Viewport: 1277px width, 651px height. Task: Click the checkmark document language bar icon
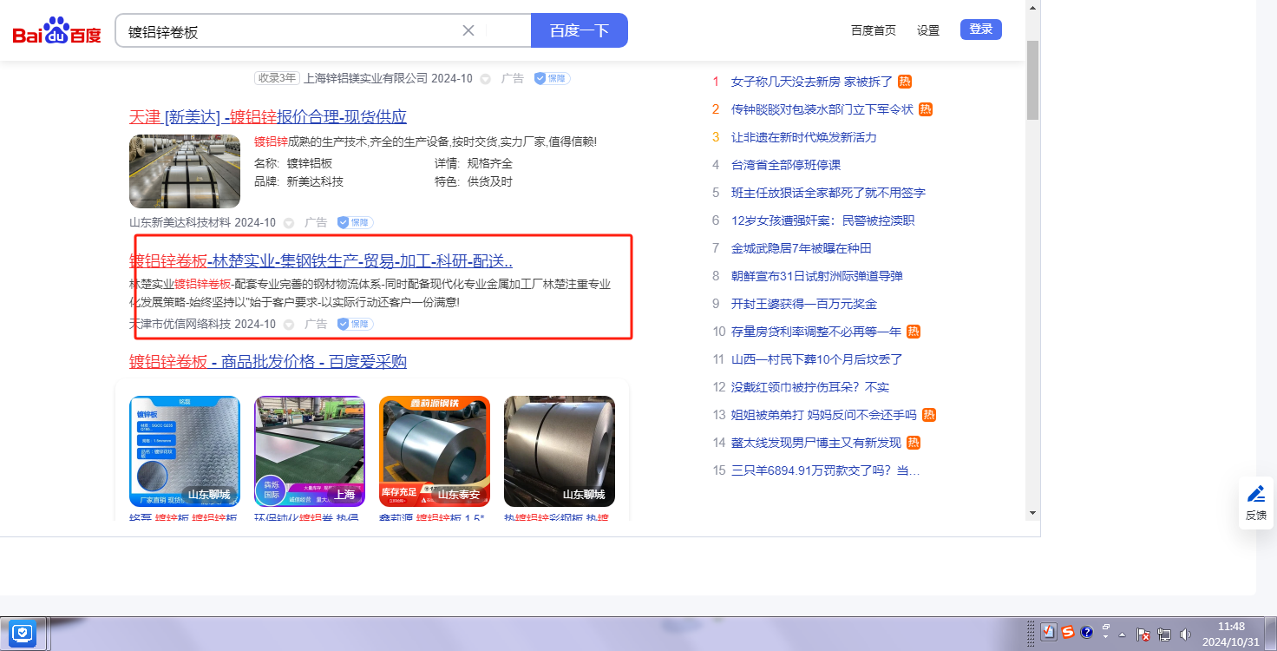(x=1049, y=632)
